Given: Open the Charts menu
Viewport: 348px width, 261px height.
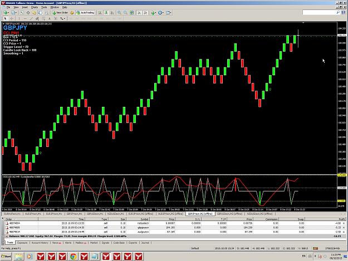Looking at the screenshot, I should (35, 7).
